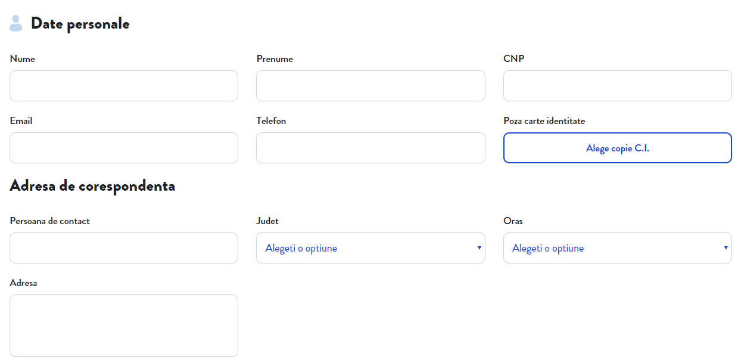Image resolution: width=738 pixels, height=363 pixels.
Task: Select the CNP text box
Action: click(618, 86)
